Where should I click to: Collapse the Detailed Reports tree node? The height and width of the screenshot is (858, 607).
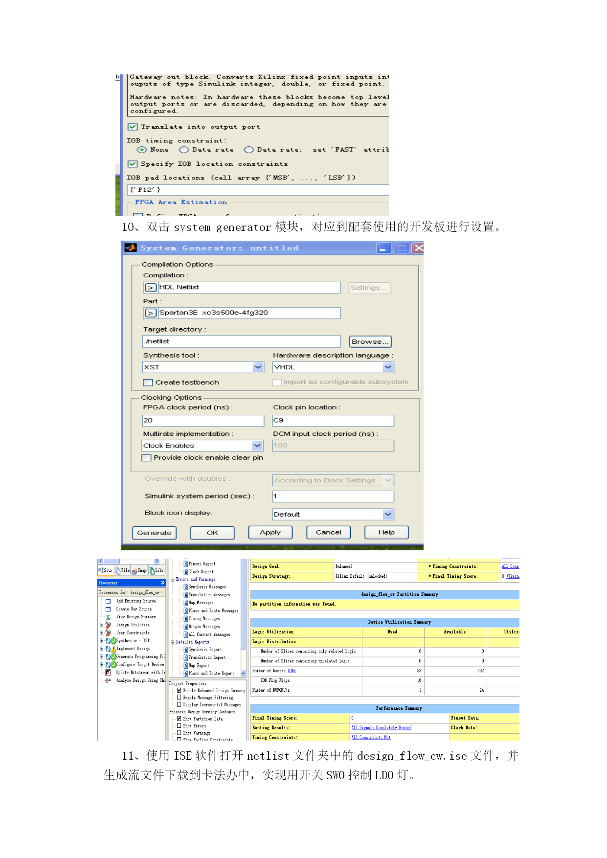tap(173, 642)
